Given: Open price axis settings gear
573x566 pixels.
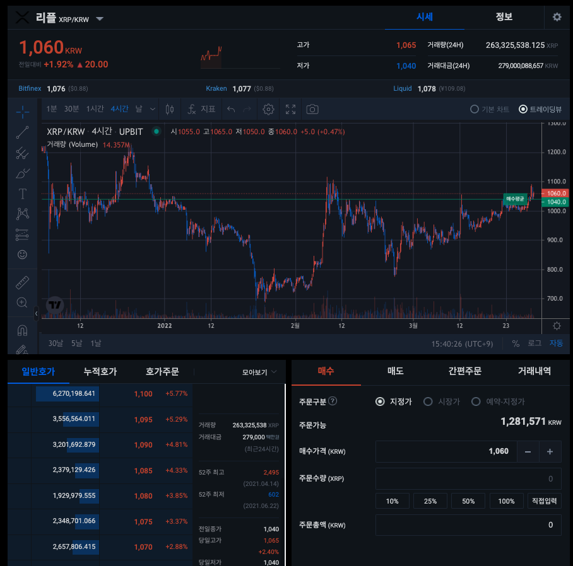Looking at the screenshot, I should click(x=557, y=325).
